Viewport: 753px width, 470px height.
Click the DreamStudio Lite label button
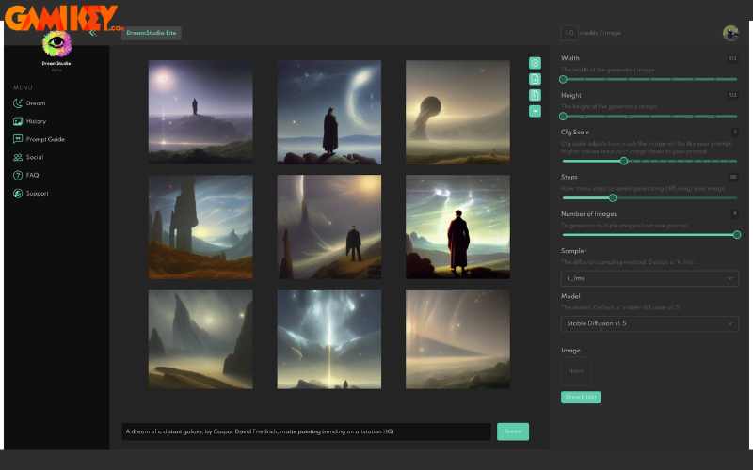click(x=152, y=33)
